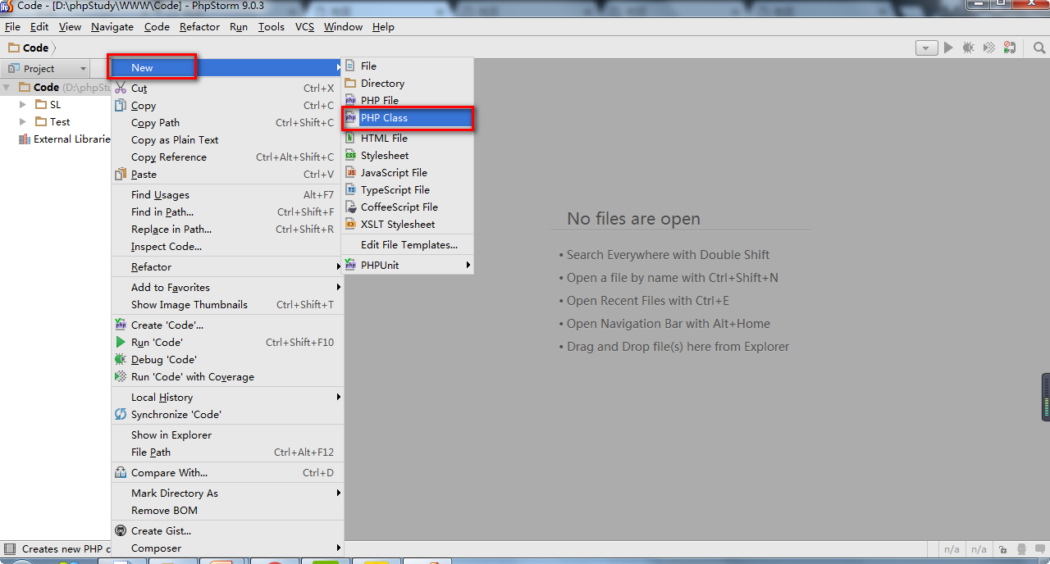Choose Copy in the context menu
The image size is (1050, 564).
coord(227,105)
